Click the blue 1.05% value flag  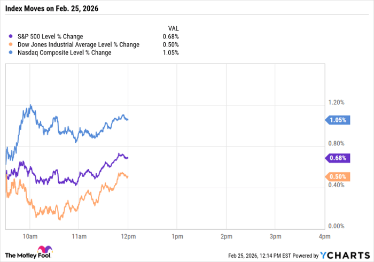point(338,120)
